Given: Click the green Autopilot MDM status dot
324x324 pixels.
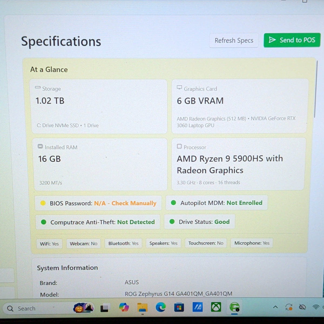Looking at the screenshot, I should click(174, 202).
